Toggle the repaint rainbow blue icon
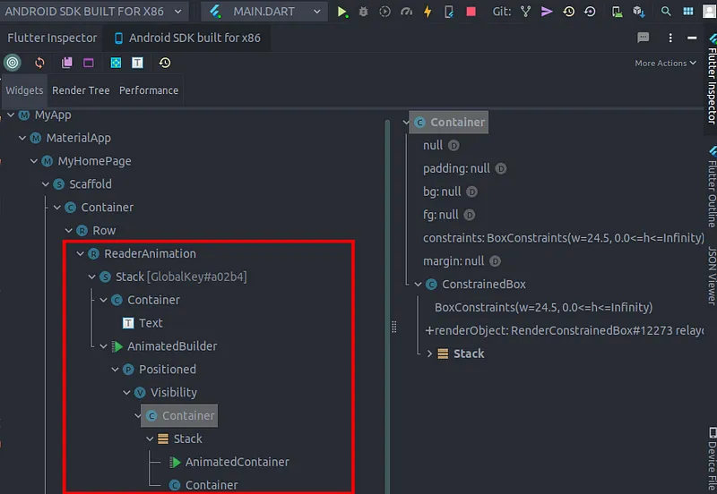717x494 pixels. pos(116,63)
